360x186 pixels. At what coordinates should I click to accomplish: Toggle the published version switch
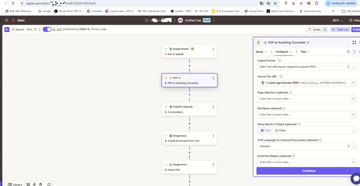[47, 29]
